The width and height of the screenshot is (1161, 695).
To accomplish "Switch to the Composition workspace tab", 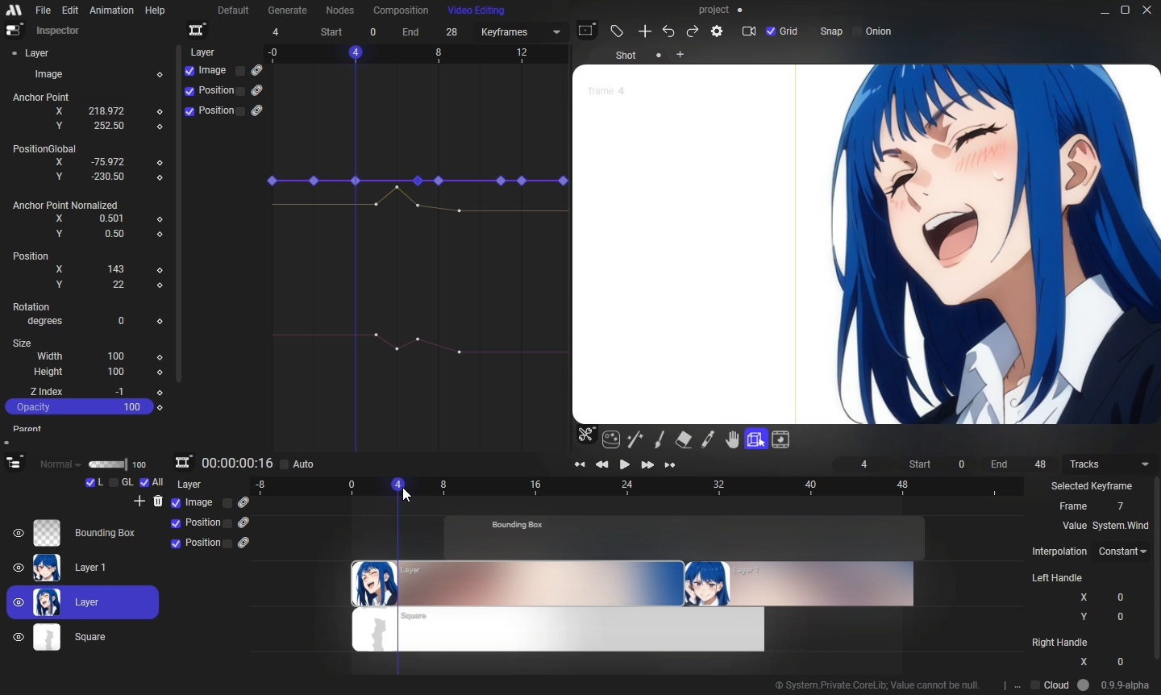I will point(401,10).
